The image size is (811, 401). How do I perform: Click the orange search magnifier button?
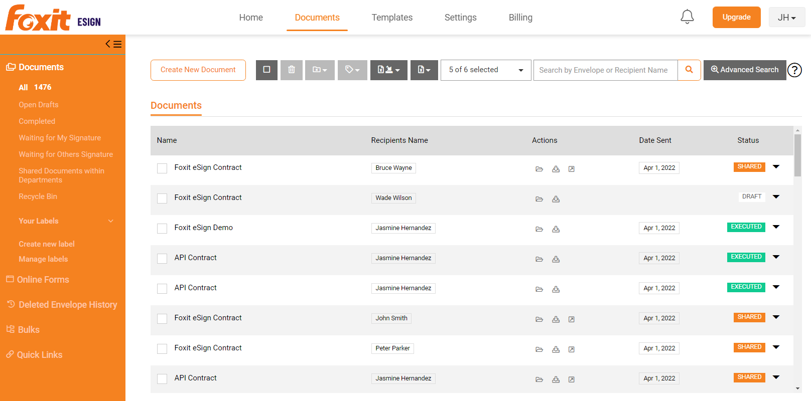(x=689, y=70)
